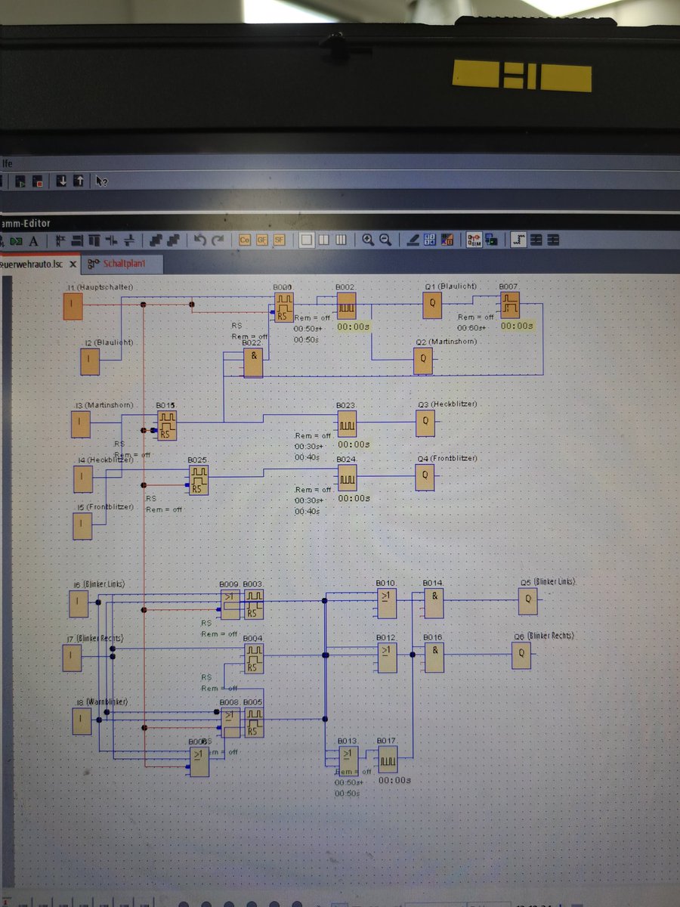Toggle input I1 (Hauptschalter) block

73,306
